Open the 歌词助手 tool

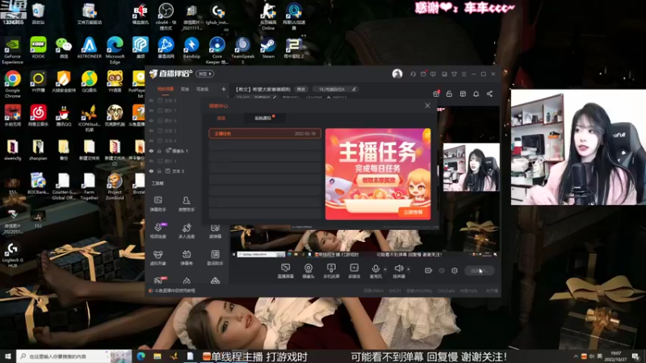click(215, 258)
